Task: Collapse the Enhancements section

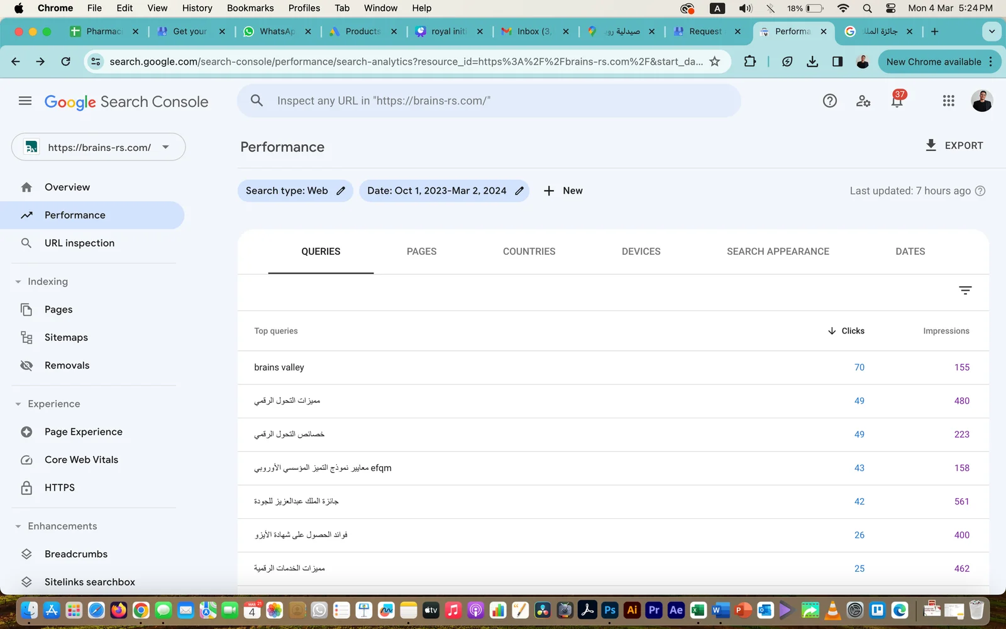Action: [18, 526]
